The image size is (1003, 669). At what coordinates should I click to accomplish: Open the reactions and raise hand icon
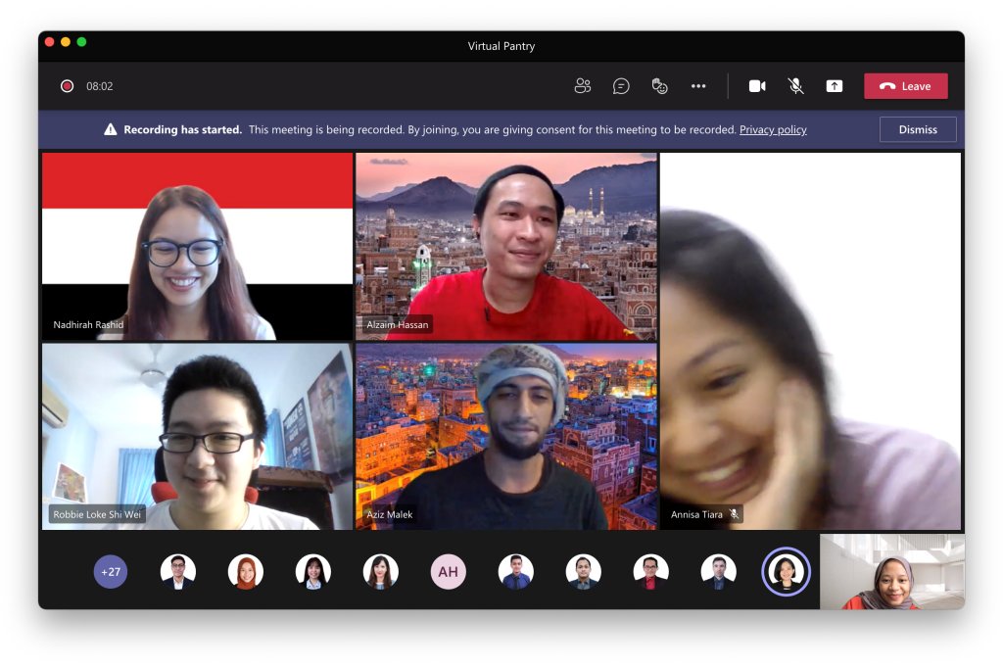[x=659, y=85]
